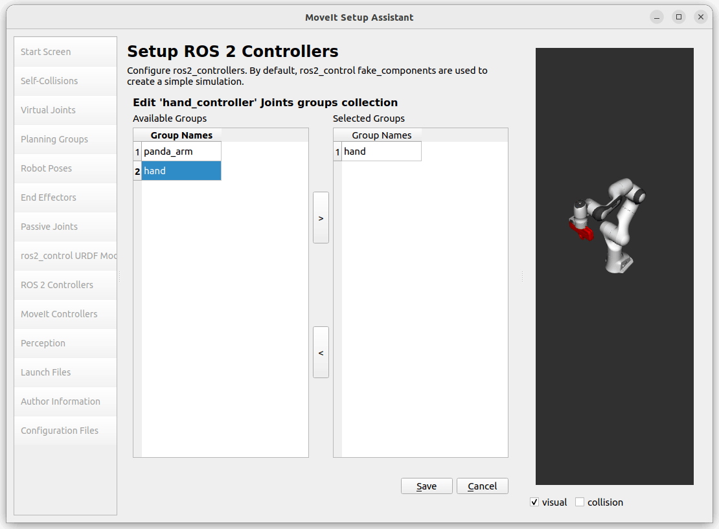Enable the collision checkbox
The width and height of the screenshot is (719, 529).
tap(580, 502)
